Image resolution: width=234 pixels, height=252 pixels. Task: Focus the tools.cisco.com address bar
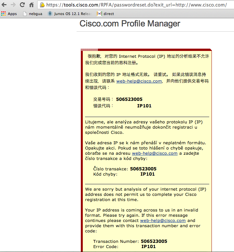[137, 5]
